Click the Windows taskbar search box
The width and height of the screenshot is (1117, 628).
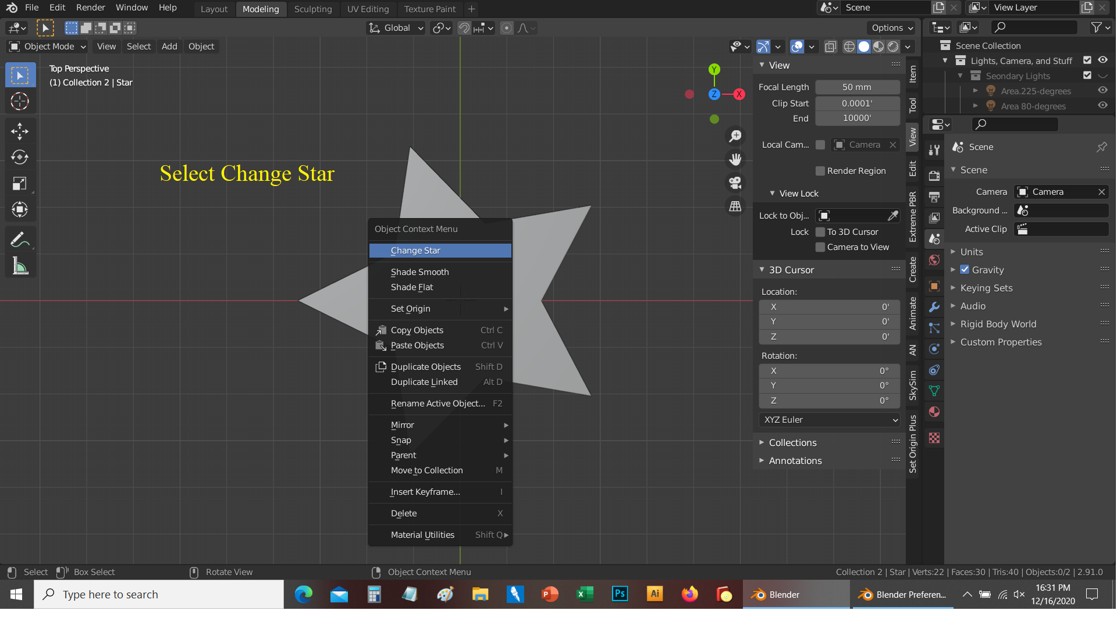click(x=159, y=594)
